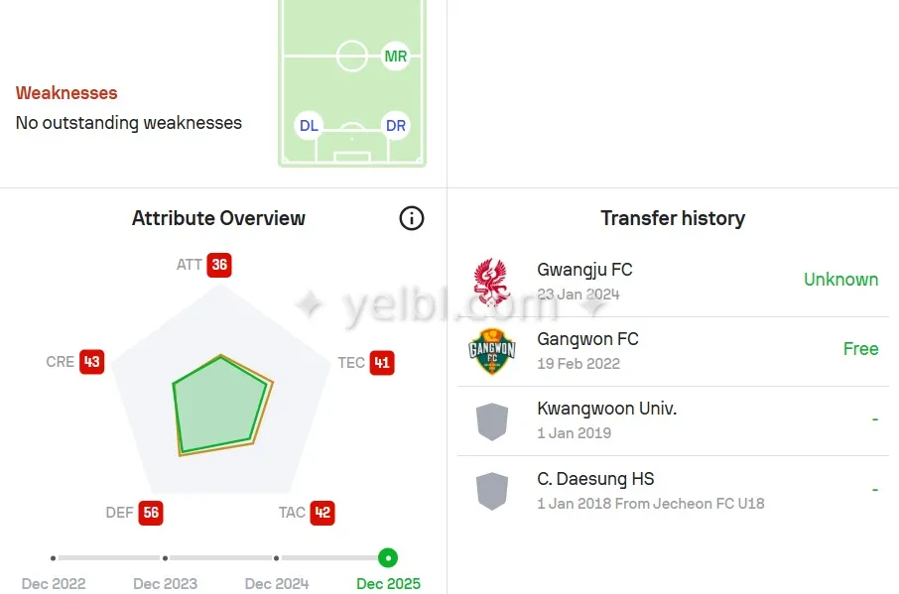Click the Gangwon FC club logo

point(491,351)
